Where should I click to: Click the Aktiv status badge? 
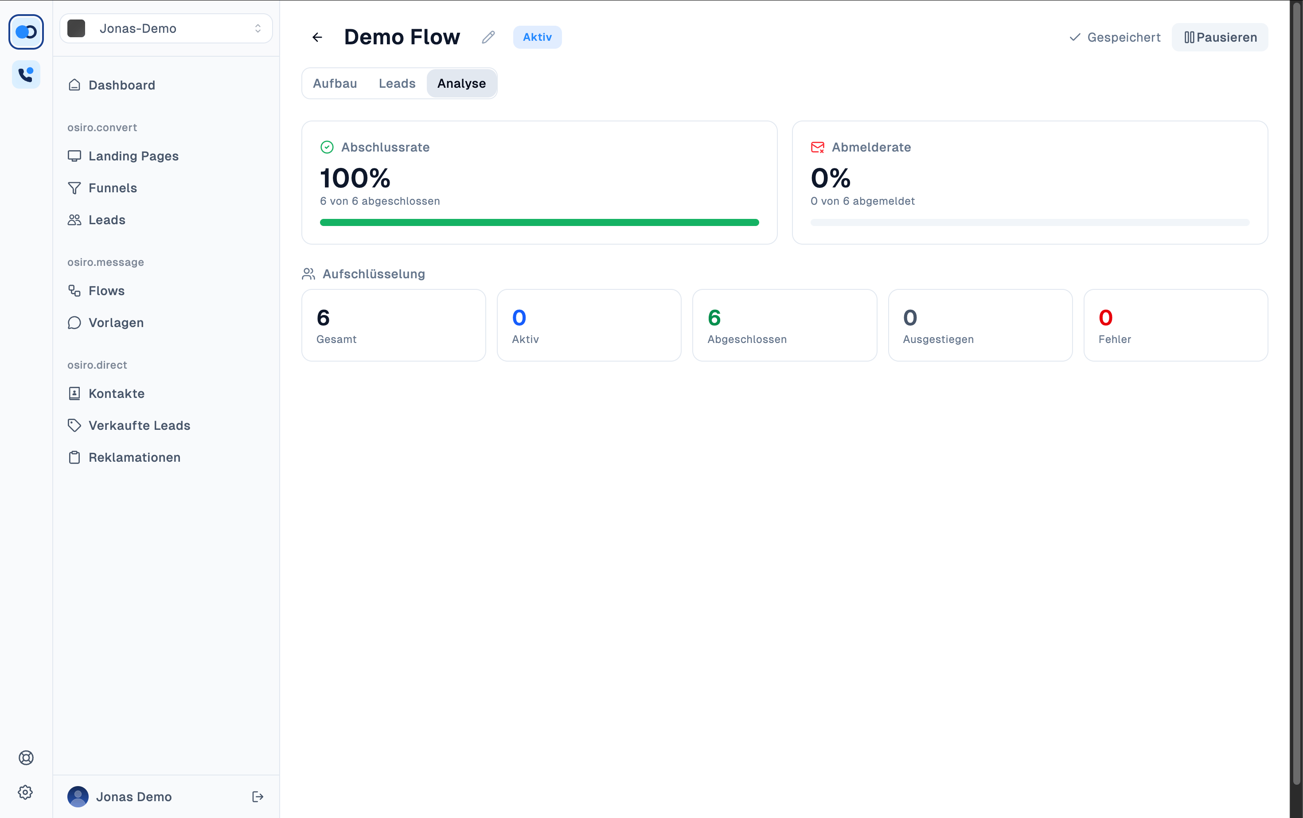pyautogui.click(x=537, y=37)
